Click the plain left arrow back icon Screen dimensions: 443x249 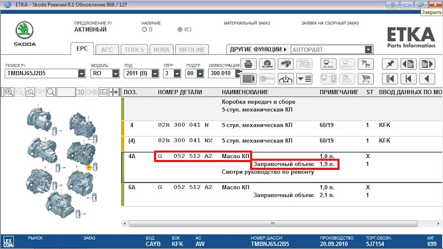pos(427,79)
